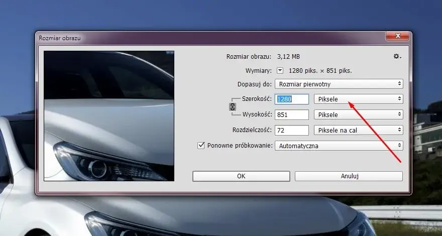Image resolution: width=442 pixels, height=236 pixels.
Task: Click the Rozdzielczość input field with 72
Action: click(292, 130)
